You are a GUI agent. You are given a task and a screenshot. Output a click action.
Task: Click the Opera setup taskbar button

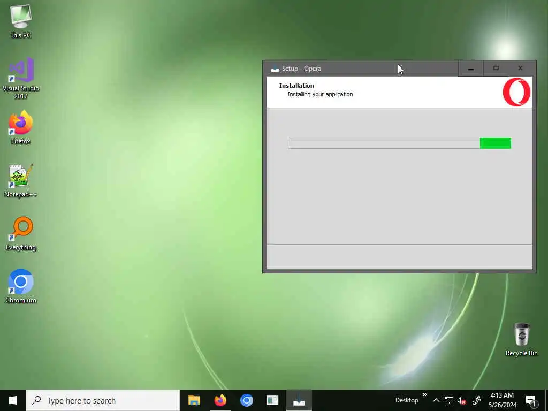coord(299,400)
